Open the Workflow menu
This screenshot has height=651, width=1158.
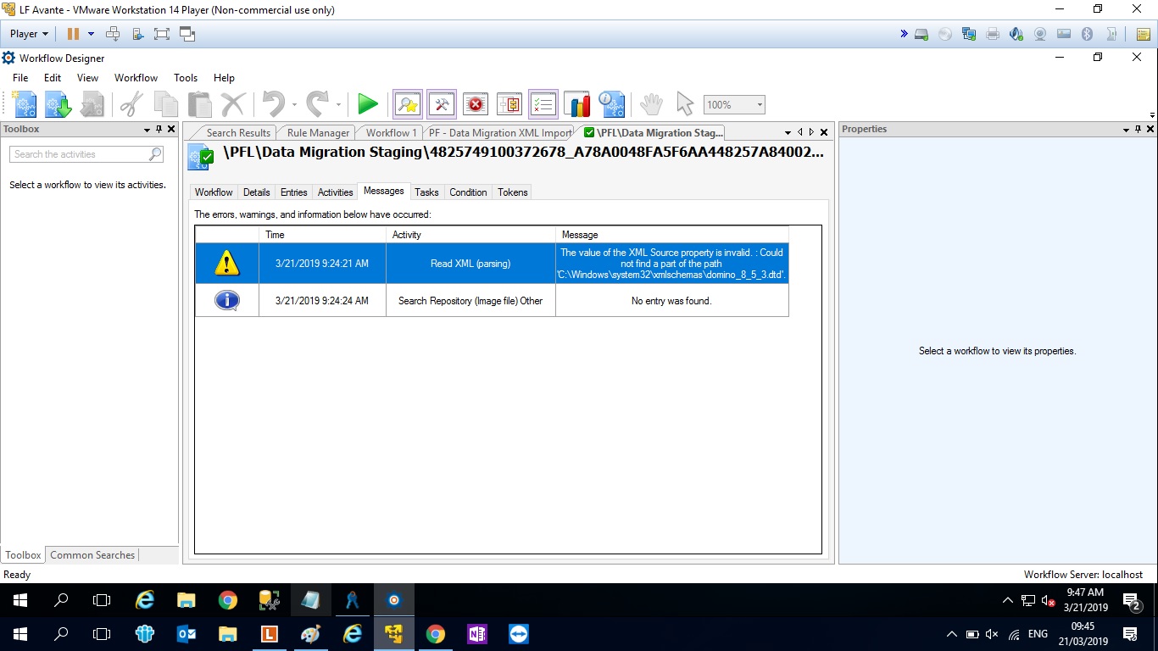[x=136, y=77]
